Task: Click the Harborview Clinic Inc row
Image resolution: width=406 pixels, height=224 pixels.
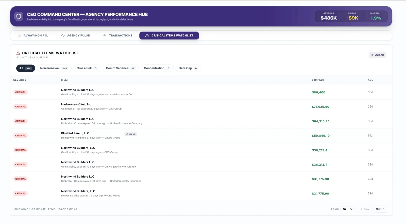Action: tap(201, 107)
